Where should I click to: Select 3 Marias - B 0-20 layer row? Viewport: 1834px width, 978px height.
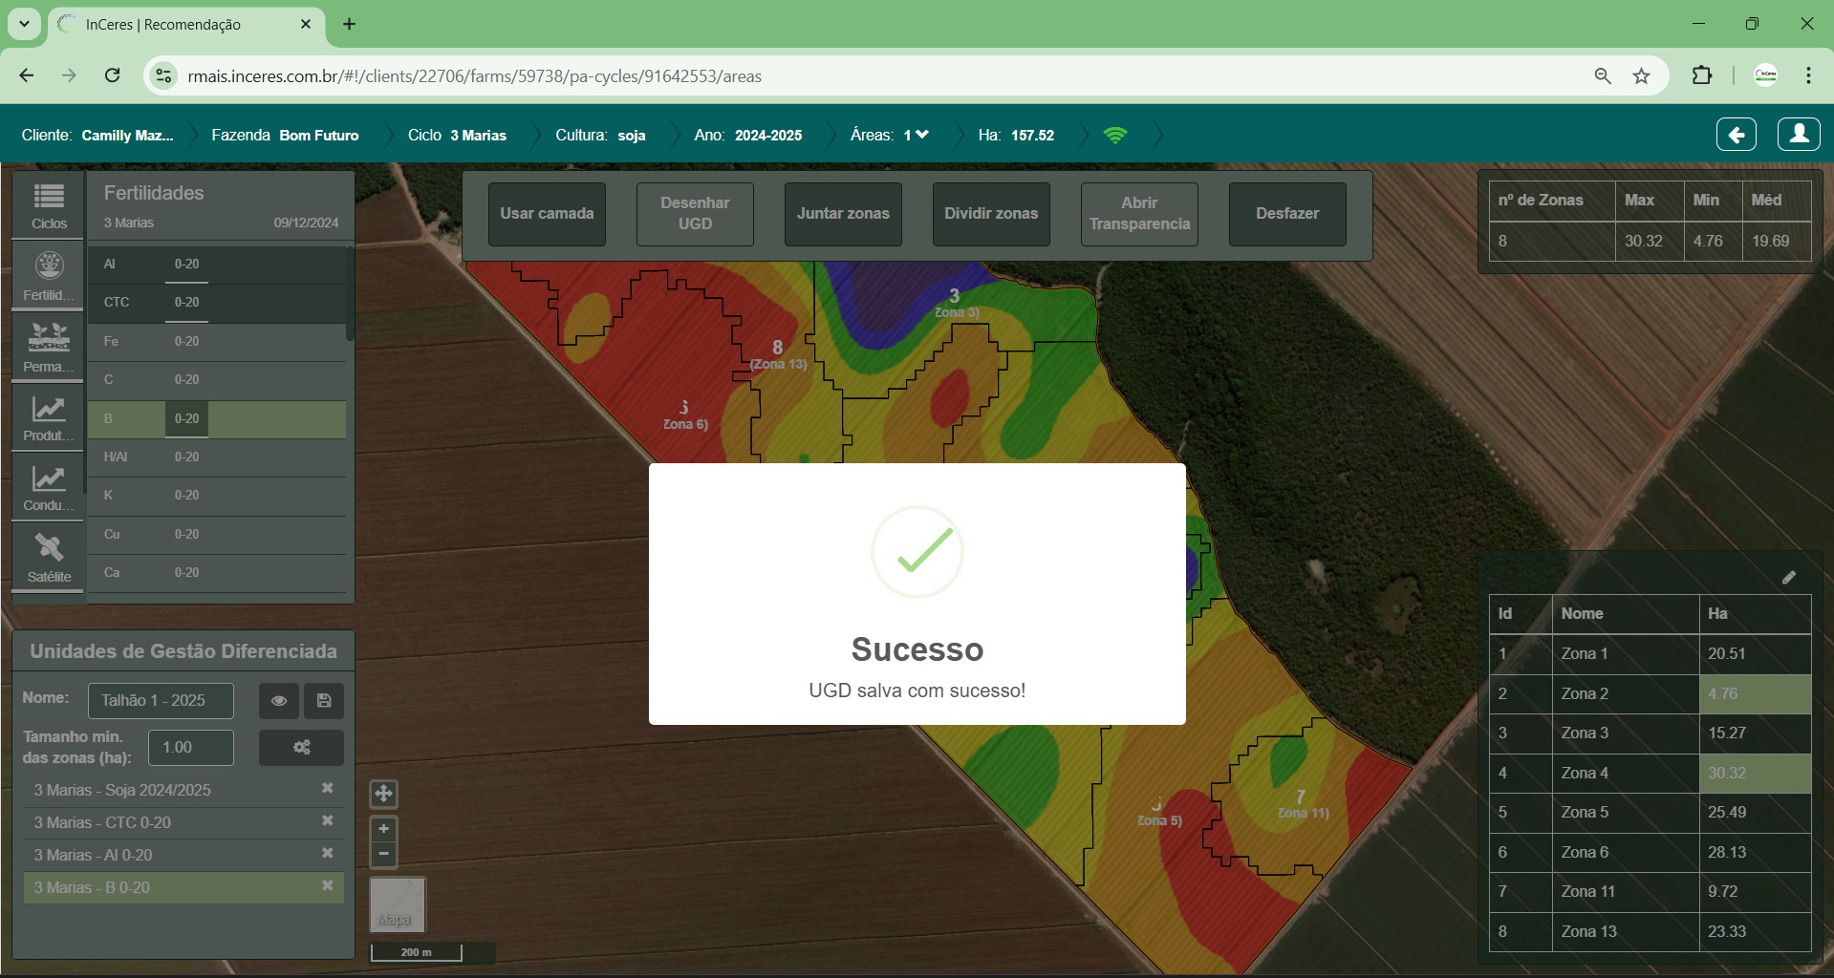183,887
